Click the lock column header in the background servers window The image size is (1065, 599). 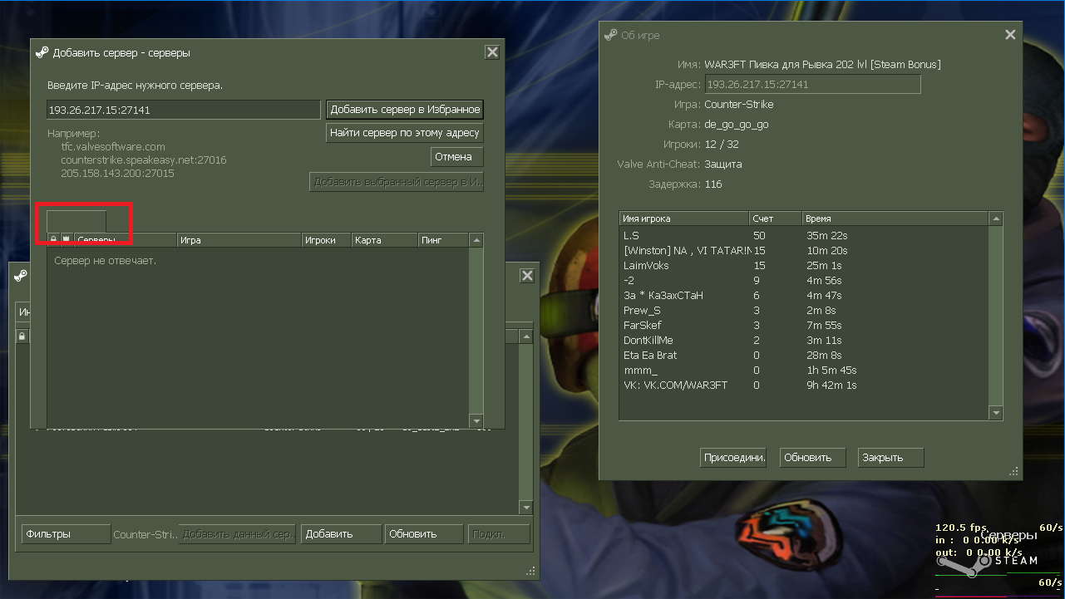22,336
